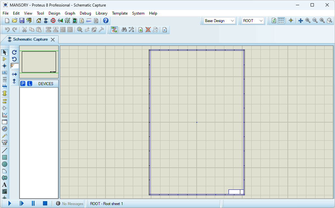
Task: Rotate orientation clockwise
Action: tap(14, 52)
